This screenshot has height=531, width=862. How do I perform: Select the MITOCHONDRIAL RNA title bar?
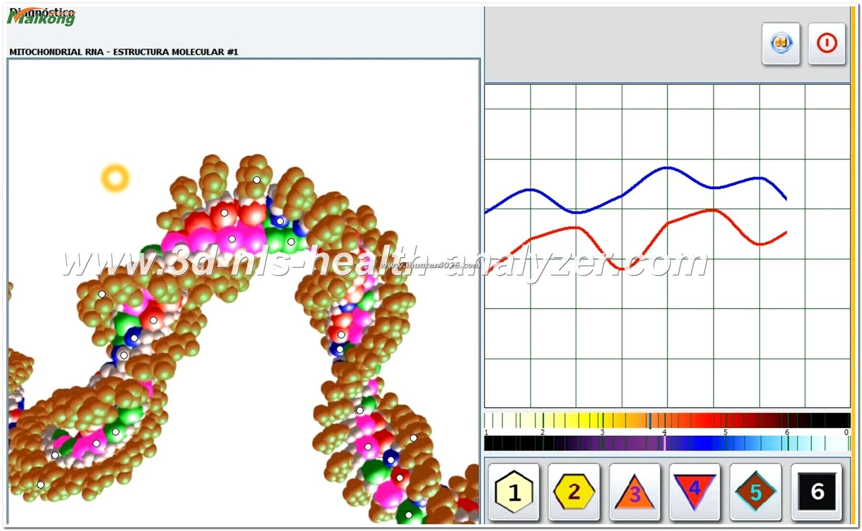click(x=125, y=52)
